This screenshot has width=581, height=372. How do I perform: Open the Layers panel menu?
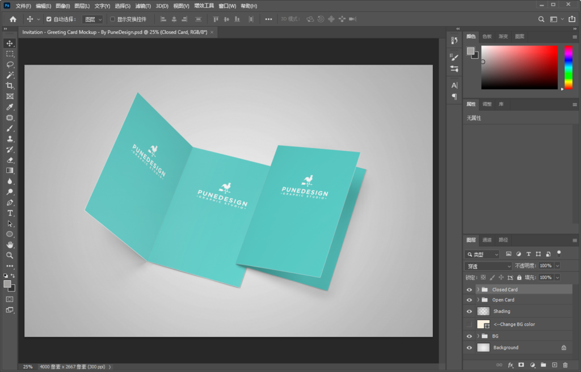pyautogui.click(x=575, y=240)
